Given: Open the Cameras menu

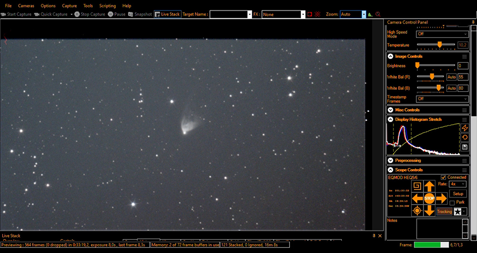Looking at the screenshot, I should pyautogui.click(x=26, y=6).
